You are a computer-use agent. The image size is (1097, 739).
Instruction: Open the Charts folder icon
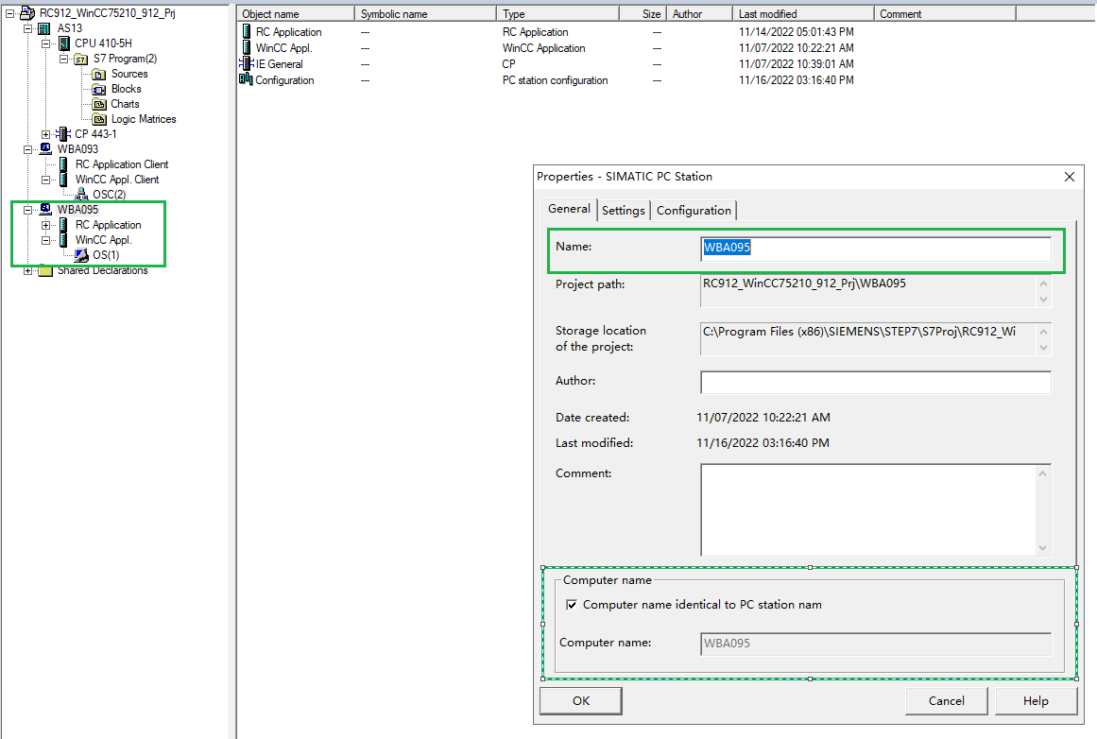[98, 104]
